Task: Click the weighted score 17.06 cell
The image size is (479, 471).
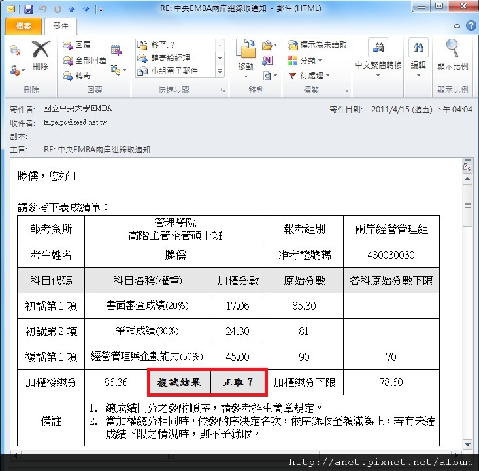Action: 237,306
